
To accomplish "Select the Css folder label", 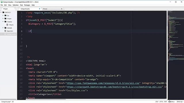I will pos(8,15).
